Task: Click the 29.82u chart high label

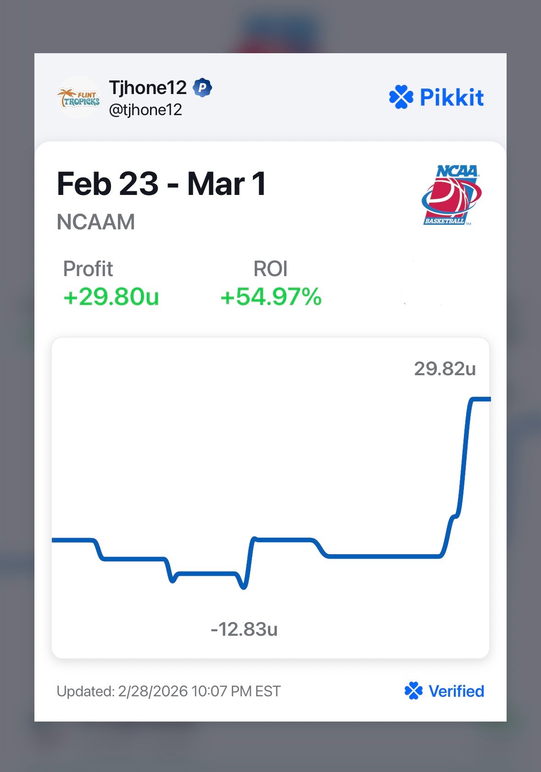Action: [x=445, y=369]
